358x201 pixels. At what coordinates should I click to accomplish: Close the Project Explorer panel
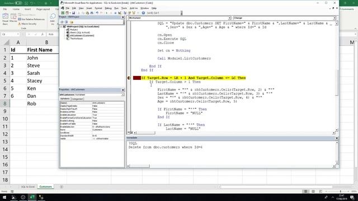coord(123,17)
